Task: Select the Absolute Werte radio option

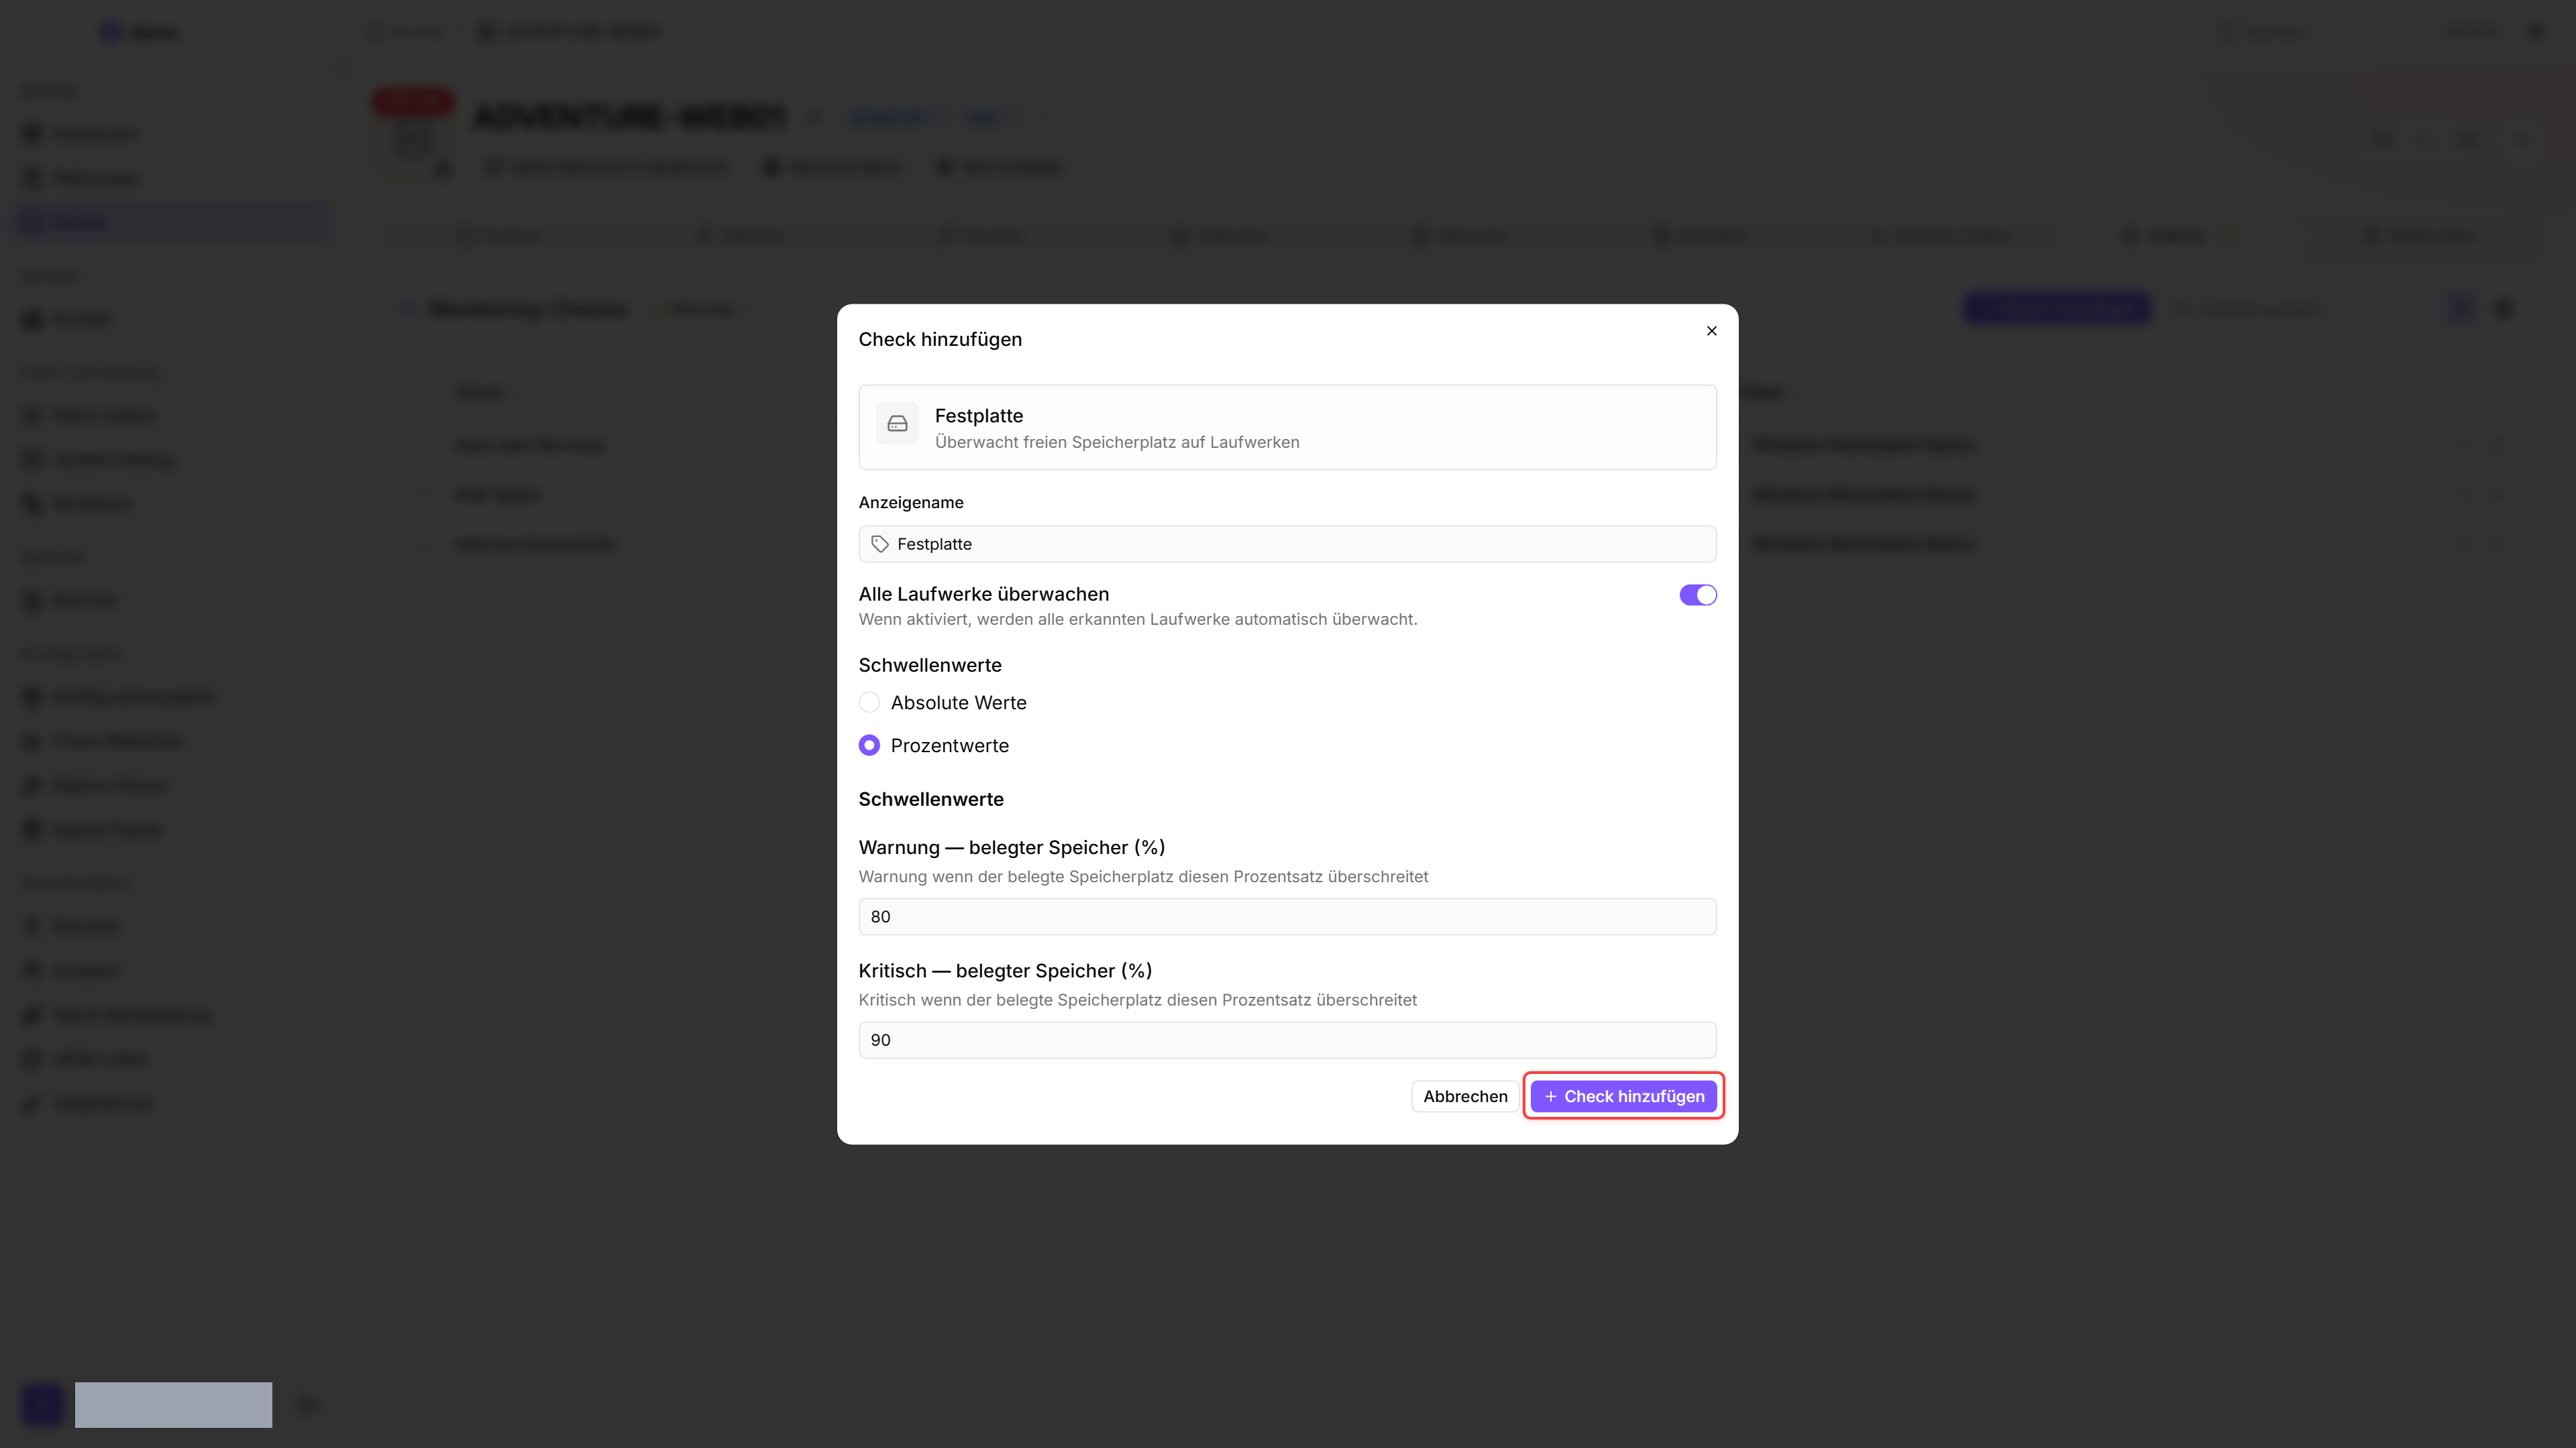Action: pos(869,703)
